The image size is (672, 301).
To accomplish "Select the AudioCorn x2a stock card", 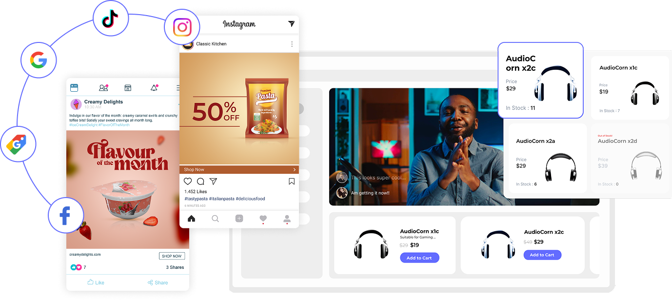I will pyautogui.click(x=548, y=158).
